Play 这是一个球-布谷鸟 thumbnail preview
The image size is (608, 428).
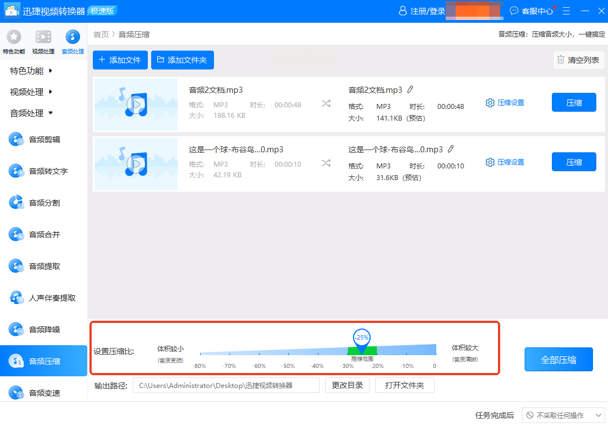[x=137, y=163]
